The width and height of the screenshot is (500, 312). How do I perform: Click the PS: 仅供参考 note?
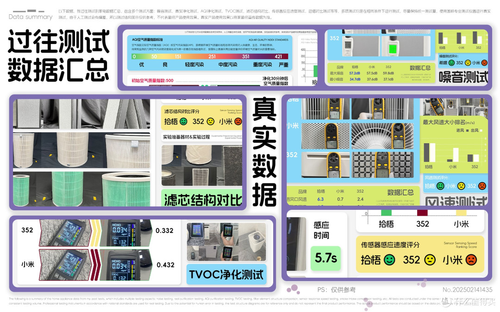coord(336,290)
